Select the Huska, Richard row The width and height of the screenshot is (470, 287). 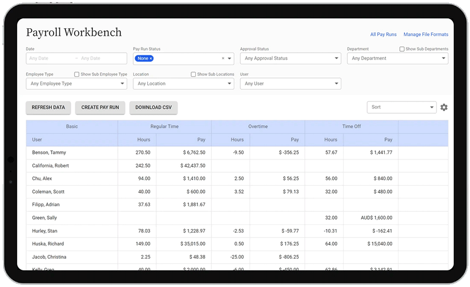pyautogui.click(x=237, y=244)
